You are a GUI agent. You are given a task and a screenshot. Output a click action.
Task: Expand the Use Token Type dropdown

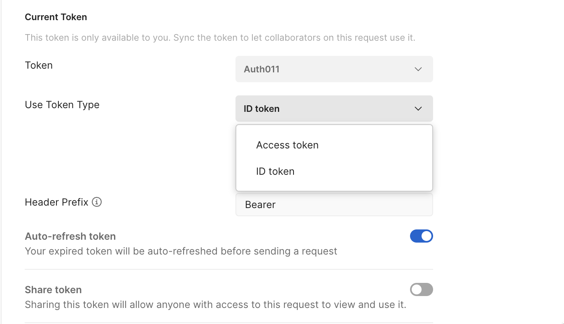pyautogui.click(x=334, y=109)
